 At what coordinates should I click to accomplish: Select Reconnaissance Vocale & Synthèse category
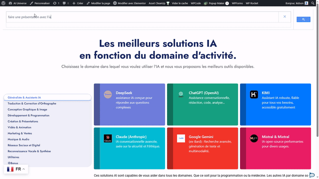pyautogui.click(x=29, y=151)
